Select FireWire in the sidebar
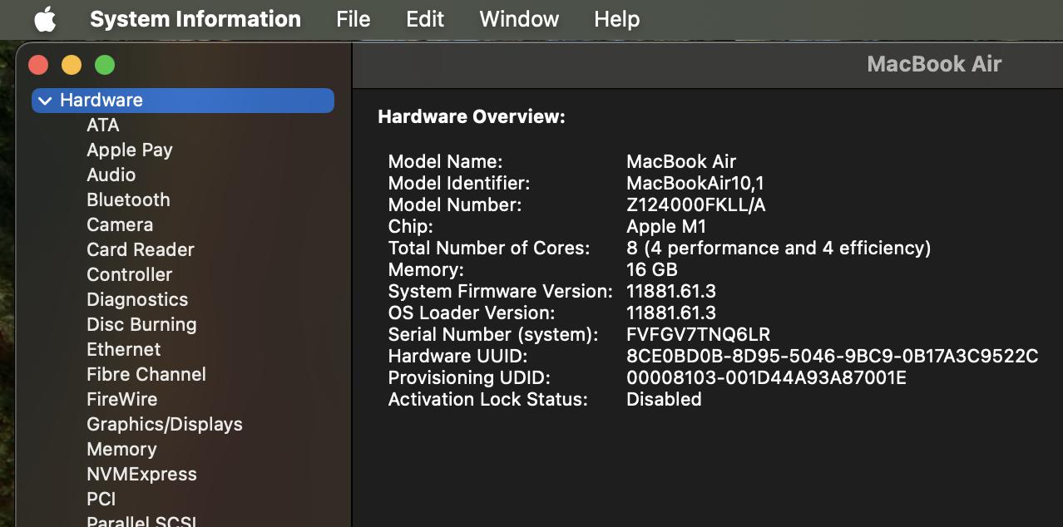This screenshot has width=1063, height=527. coord(122,400)
